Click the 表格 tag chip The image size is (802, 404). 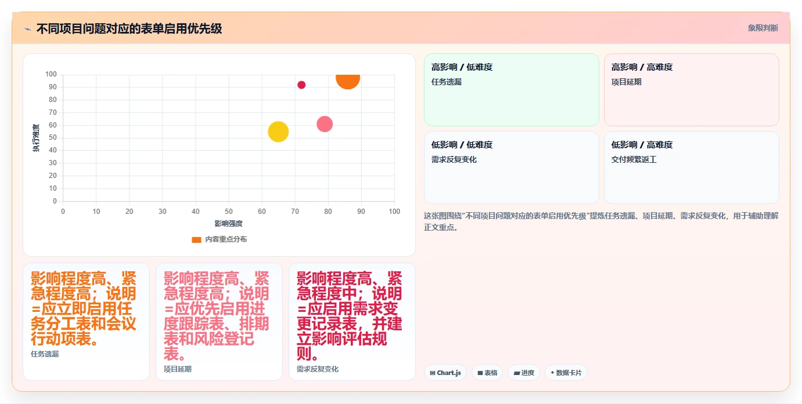487,373
